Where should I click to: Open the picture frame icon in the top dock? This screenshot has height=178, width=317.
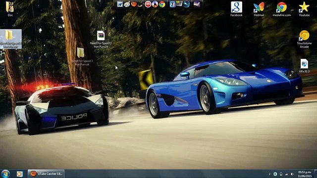click(179, 3)
